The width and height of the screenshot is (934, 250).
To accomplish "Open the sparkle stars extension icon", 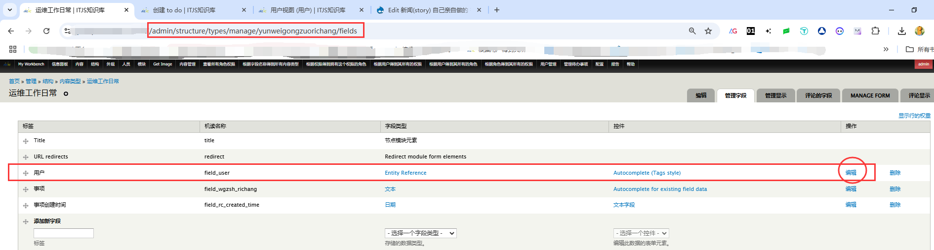I will click(769, 31).
